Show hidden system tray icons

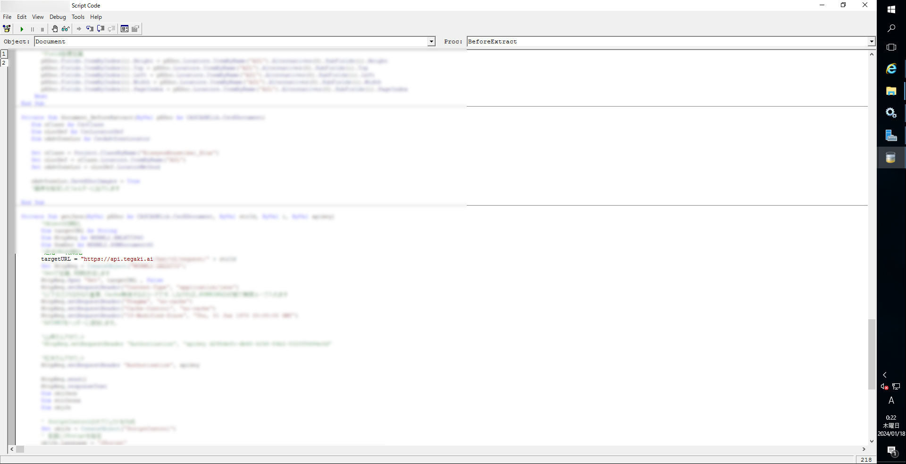point(885,375)
